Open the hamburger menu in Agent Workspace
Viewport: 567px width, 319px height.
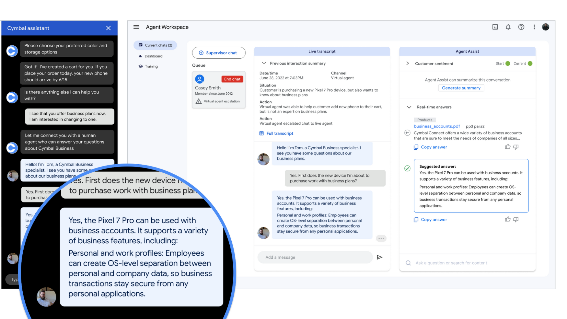point(136,27)
